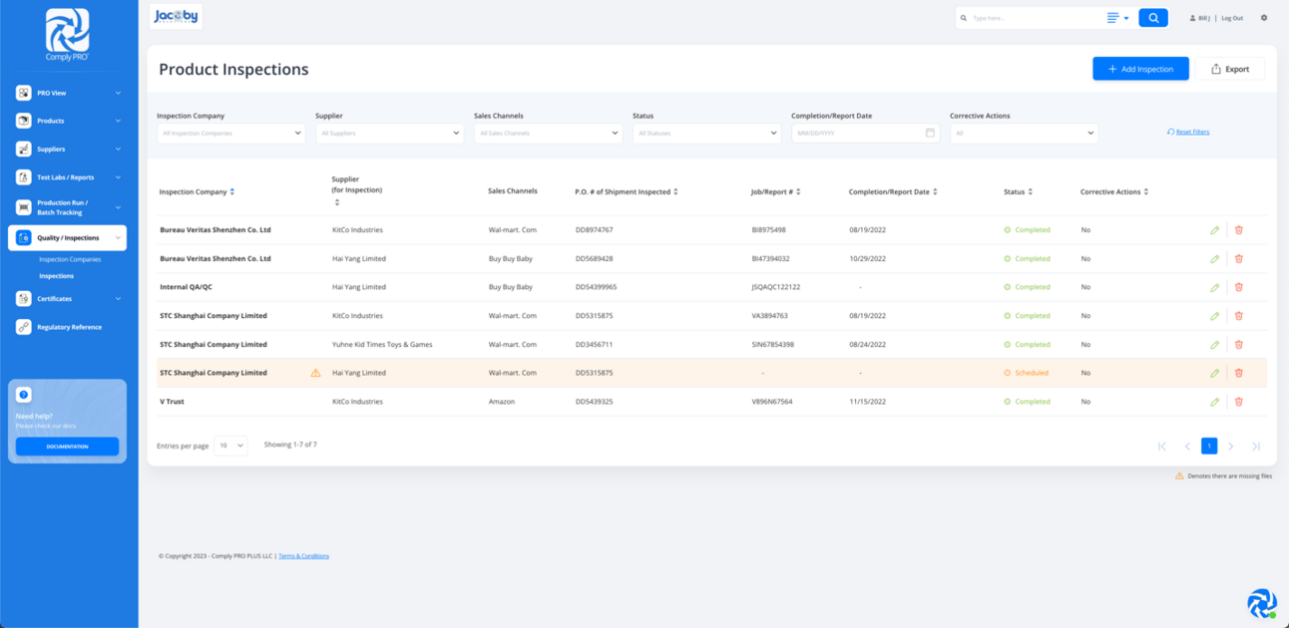The height and width of the screenshot is (628, 1289).
Task: Open the Inspection Company filter dropdown
Action: pyautogui.click(x=230, y=133)
